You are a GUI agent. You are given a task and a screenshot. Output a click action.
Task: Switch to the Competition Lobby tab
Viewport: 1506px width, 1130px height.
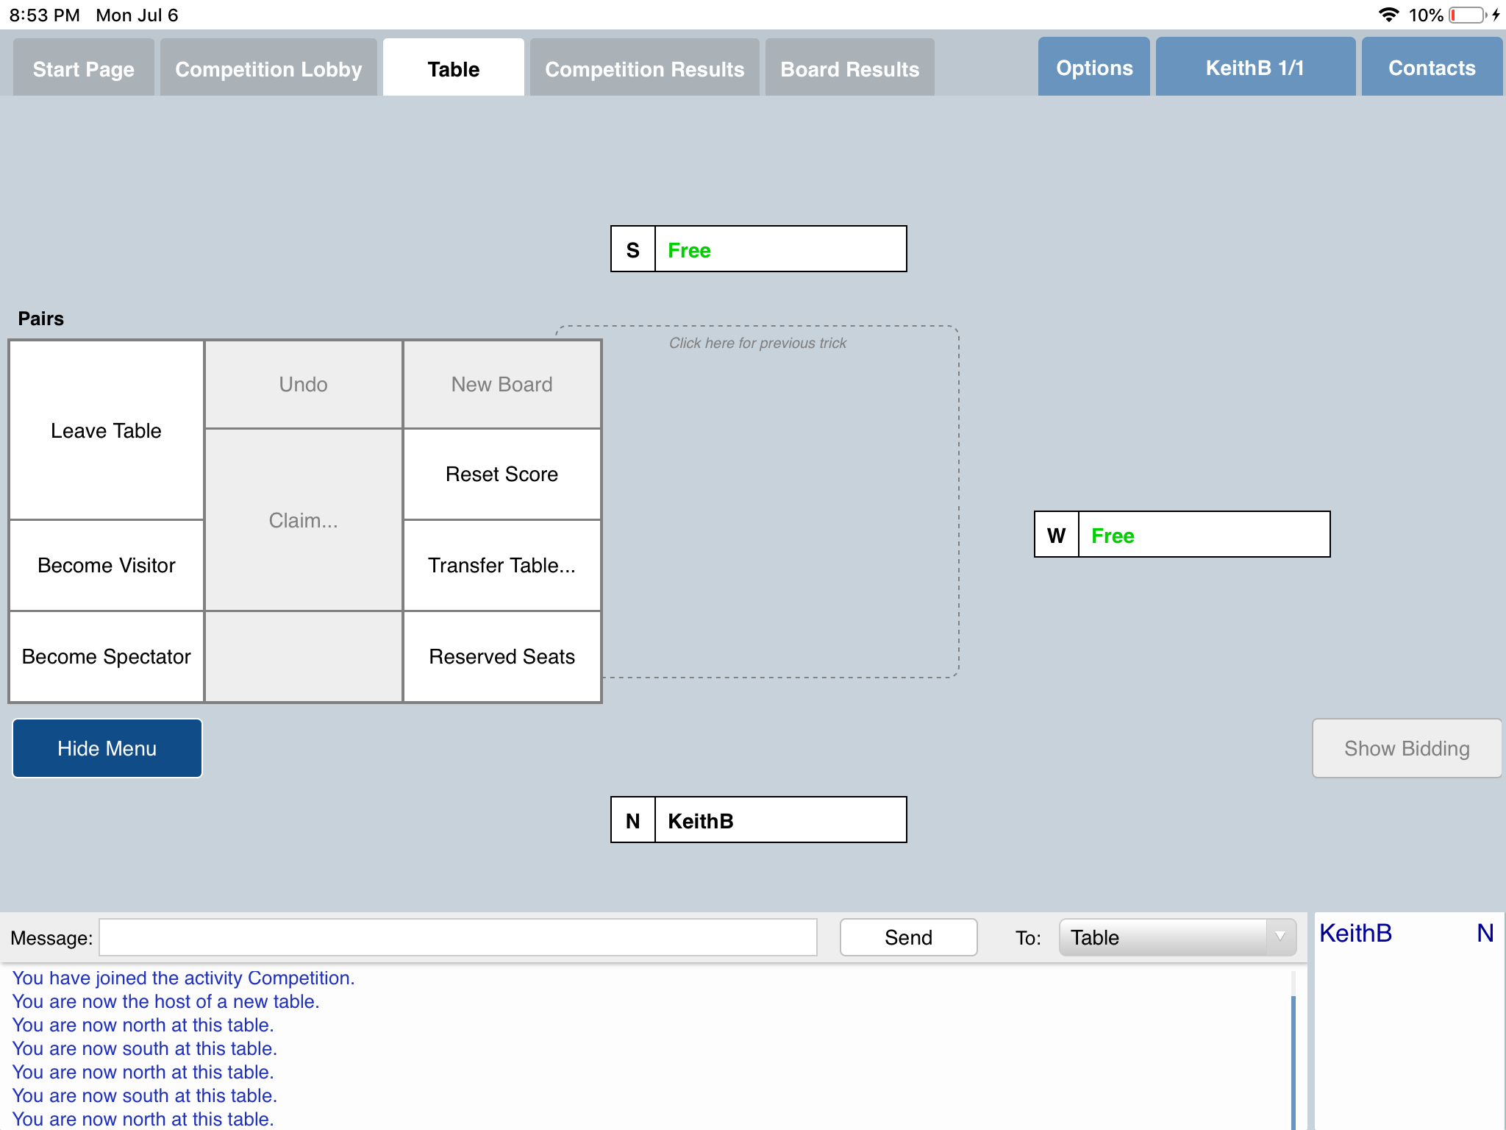(x=268, y=69)
